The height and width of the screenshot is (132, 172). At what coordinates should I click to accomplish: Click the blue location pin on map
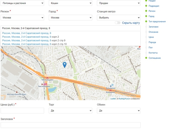tap(65, 65)
